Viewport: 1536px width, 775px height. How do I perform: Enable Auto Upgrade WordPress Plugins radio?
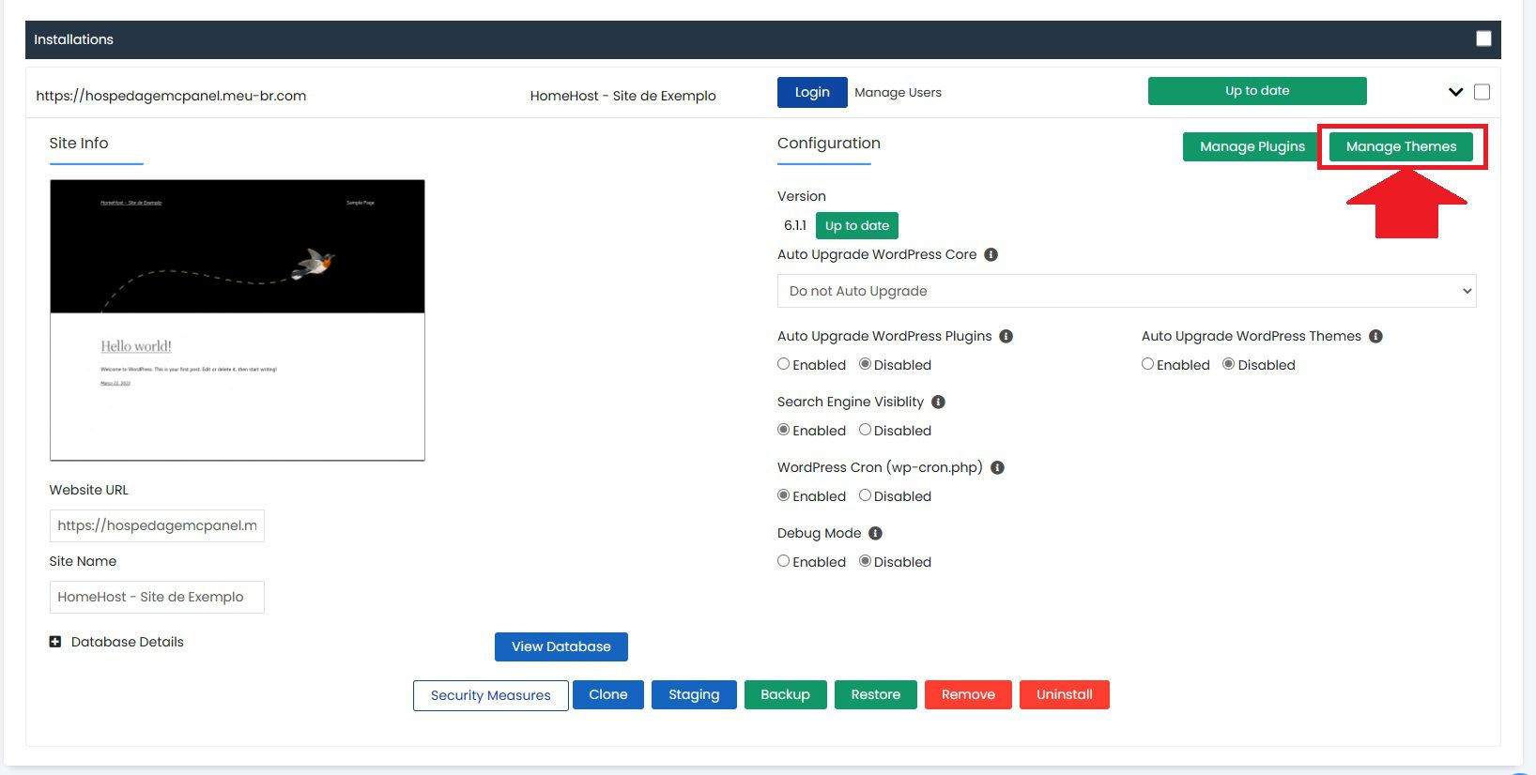[784, 364]
